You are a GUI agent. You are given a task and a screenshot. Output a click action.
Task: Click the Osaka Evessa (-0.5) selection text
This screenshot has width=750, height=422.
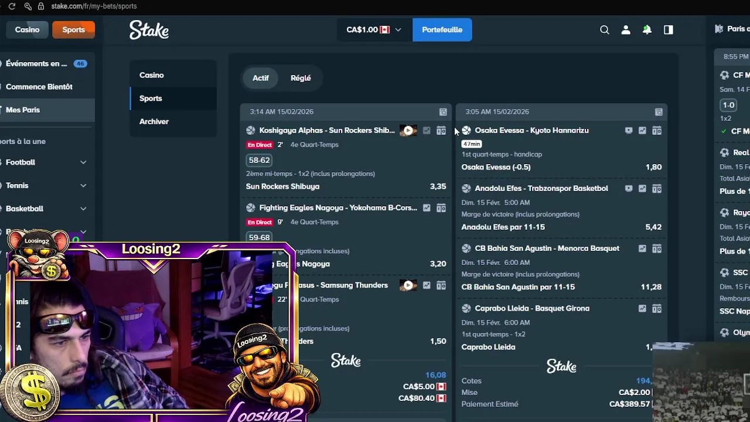coord(496,167)
